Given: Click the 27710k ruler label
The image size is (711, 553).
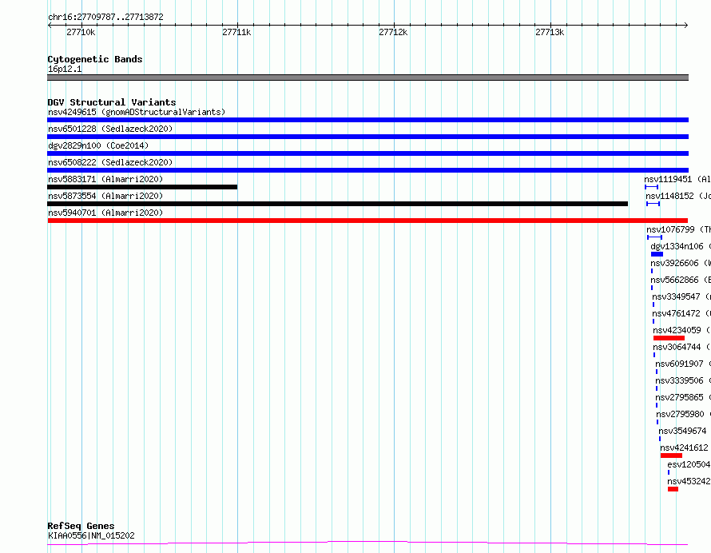Looking at the screenshot, I should point(81,32).
